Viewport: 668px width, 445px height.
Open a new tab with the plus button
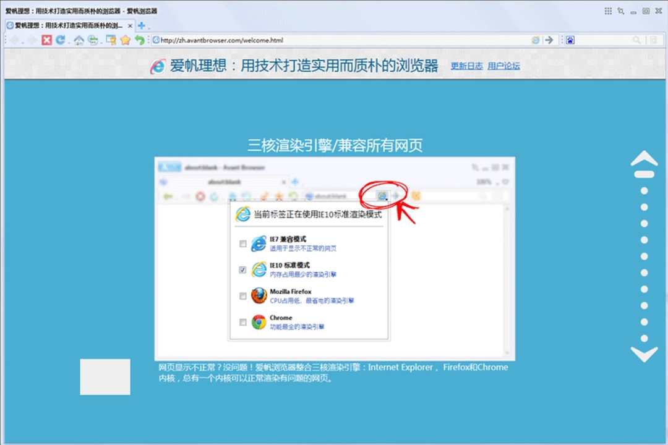pos(141,26)
